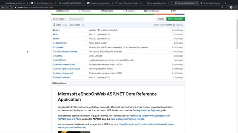The width and height of the screenshot is (238, 133).
Task: Open docker-compose.yml file
Action: click(64, 73)
